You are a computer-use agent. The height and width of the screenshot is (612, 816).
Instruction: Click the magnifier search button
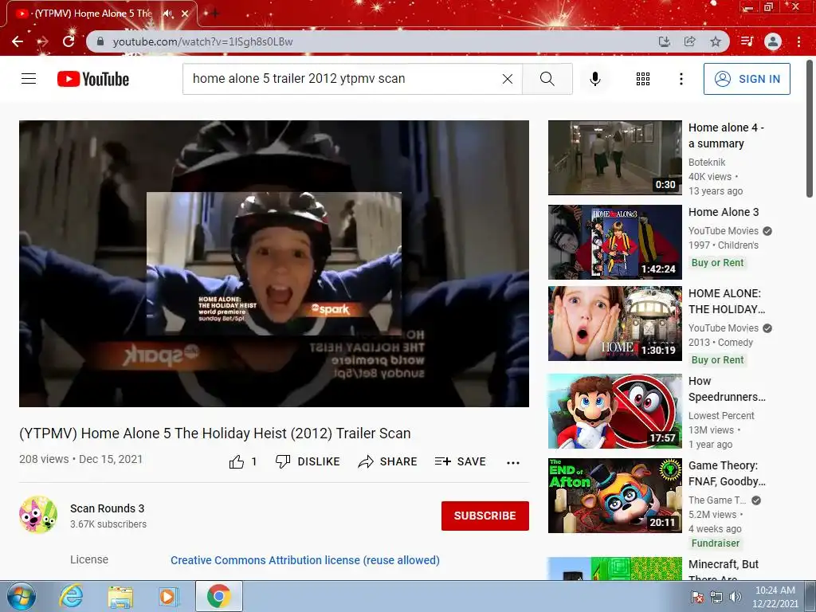(x=547, y=79)
